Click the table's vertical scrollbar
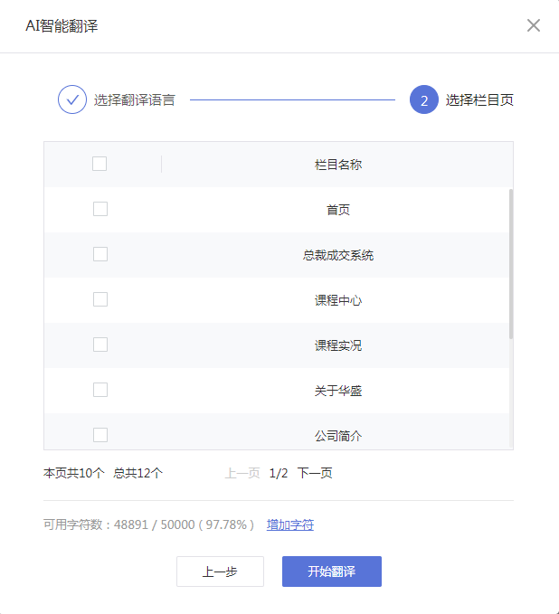Viewport: 559px width, 614px height. (511, 264)
